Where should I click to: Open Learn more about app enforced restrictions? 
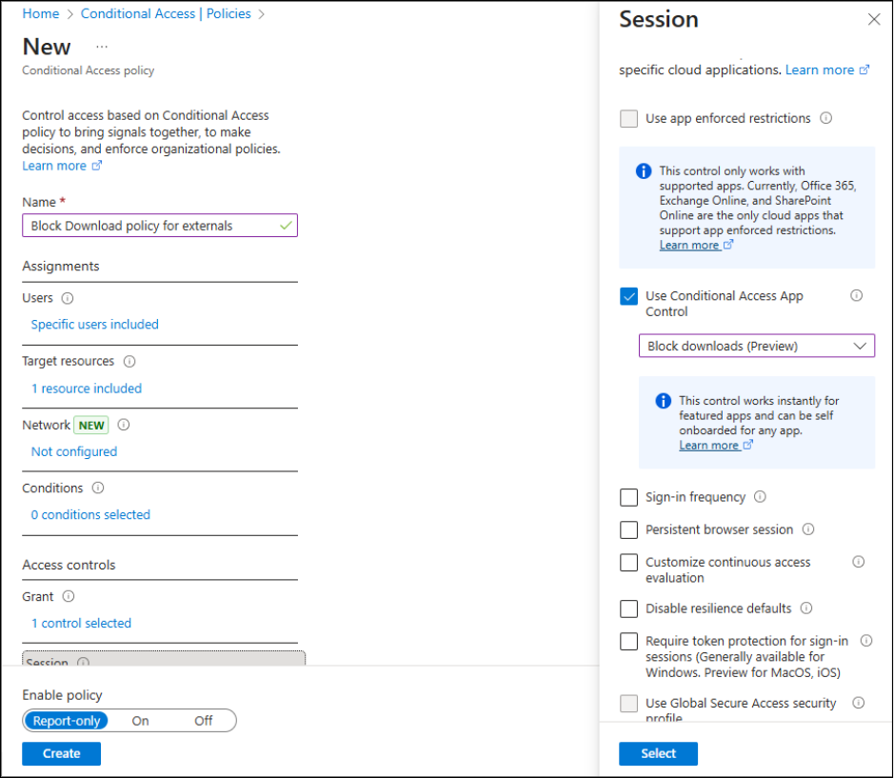point(688,246)
